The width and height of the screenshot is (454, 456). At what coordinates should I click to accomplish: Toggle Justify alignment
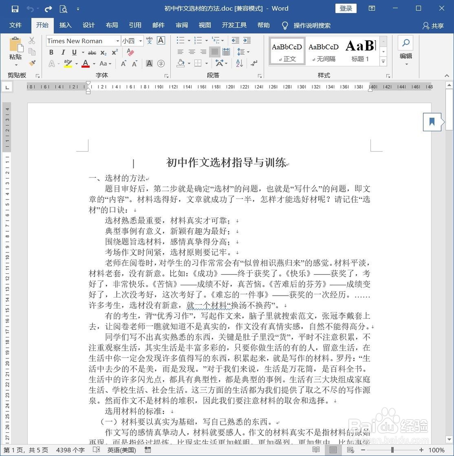click(214, 52)
